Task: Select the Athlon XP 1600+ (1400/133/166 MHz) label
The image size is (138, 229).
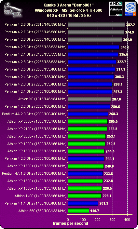Action: pos(37,181)
